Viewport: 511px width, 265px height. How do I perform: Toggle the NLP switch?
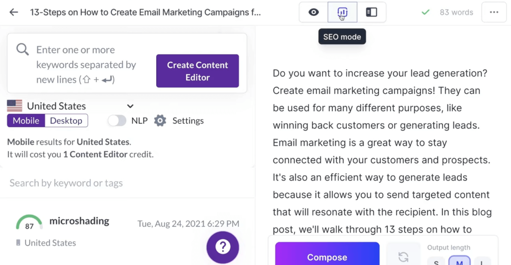pyautogui.click(x=117, y=121)
